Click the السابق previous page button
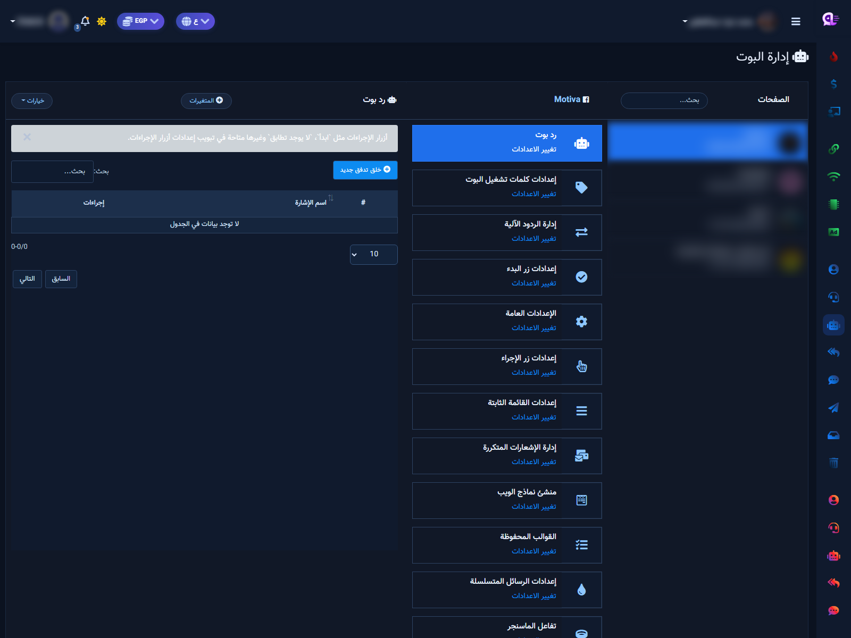 click(61, 279)
